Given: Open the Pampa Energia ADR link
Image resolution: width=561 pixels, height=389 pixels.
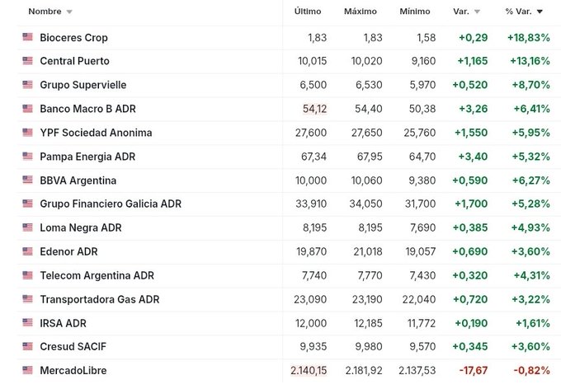Looking at the screenshot, I should 87,157.
